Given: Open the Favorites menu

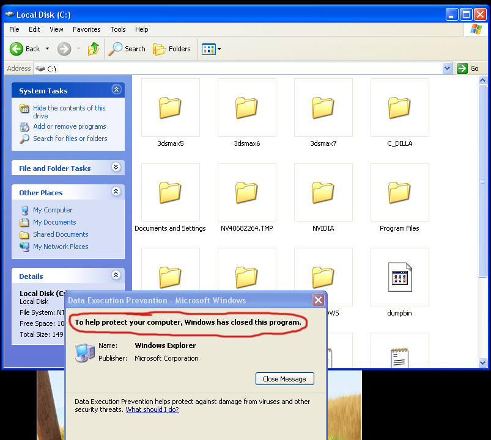Looking at the screenshot, I should [86, 29].
